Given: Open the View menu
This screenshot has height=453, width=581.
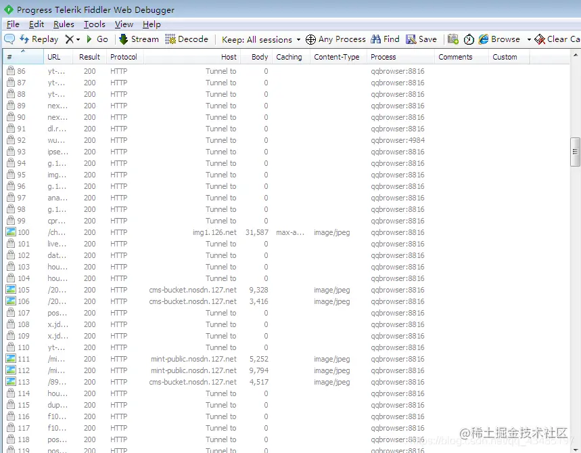Looking at the screenshot, I should tap(124, 24).
